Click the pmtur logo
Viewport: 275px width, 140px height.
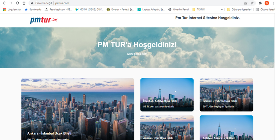click(44, 20)
